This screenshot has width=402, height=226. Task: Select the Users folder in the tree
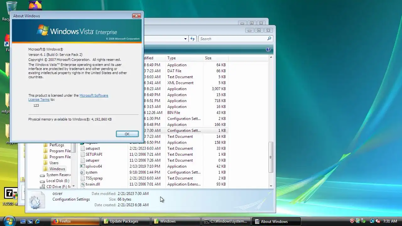[x=54, y=163]
